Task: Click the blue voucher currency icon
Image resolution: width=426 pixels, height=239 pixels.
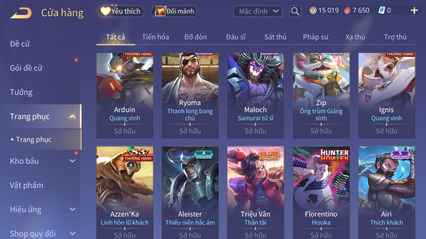Action: (x=382, y=10)
